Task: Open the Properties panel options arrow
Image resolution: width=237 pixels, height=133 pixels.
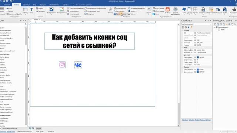Action: (206, 21)
